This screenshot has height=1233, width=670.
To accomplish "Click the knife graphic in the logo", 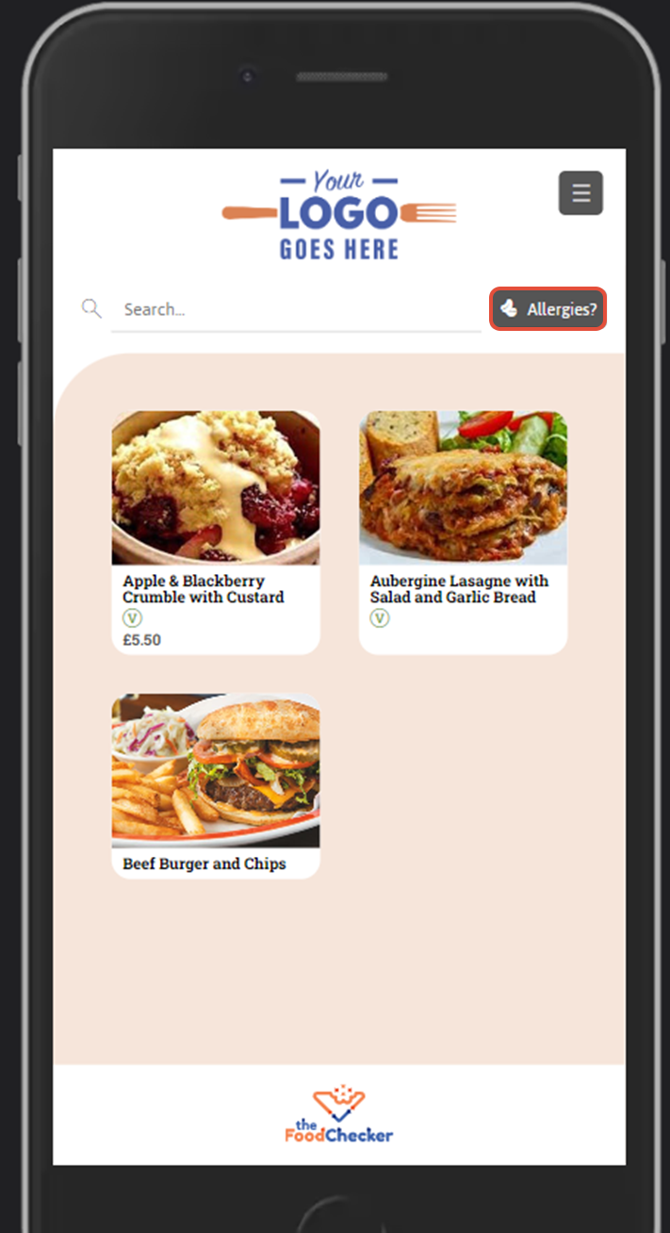I will 249,213.
